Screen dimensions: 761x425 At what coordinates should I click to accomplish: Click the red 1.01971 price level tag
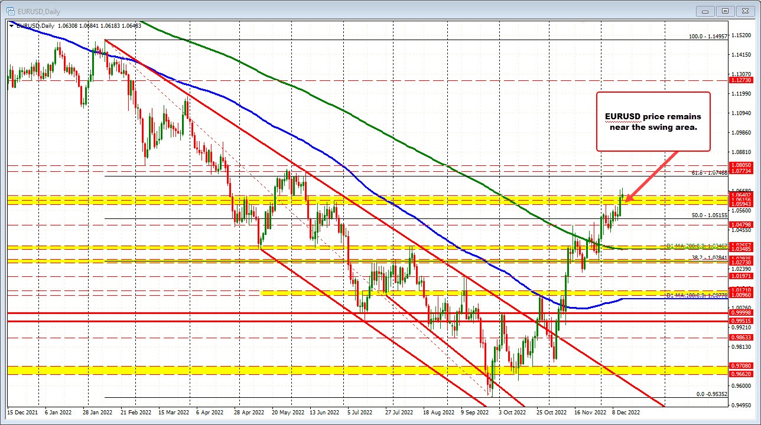pos(741,276)
